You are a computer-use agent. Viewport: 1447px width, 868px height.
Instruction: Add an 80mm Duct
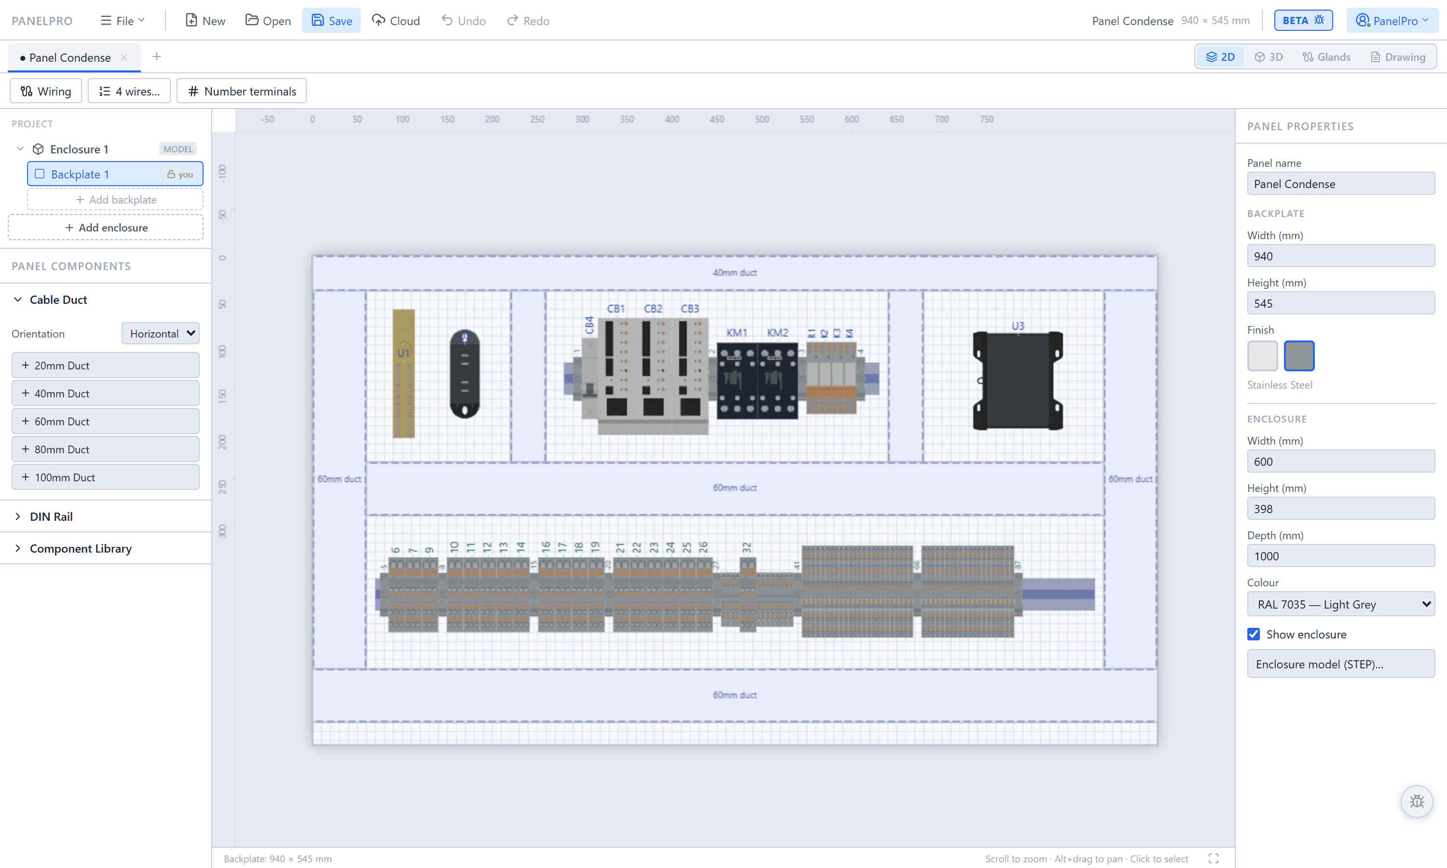pos(105,449)
